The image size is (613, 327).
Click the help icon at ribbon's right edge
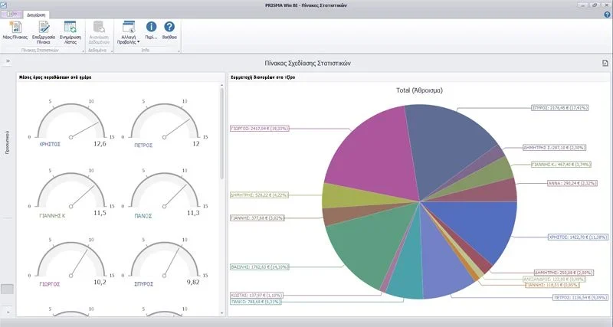point(607,15)
